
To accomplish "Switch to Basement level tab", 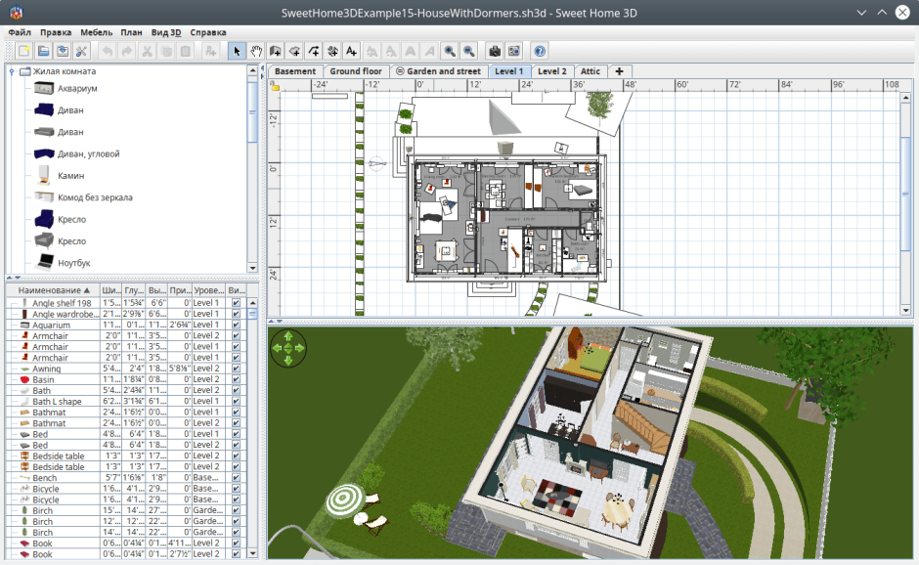I will click(295, 71).
